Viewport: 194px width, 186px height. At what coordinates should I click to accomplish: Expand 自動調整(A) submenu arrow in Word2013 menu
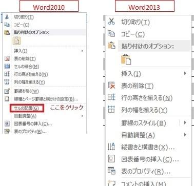(x=185, y=135)
